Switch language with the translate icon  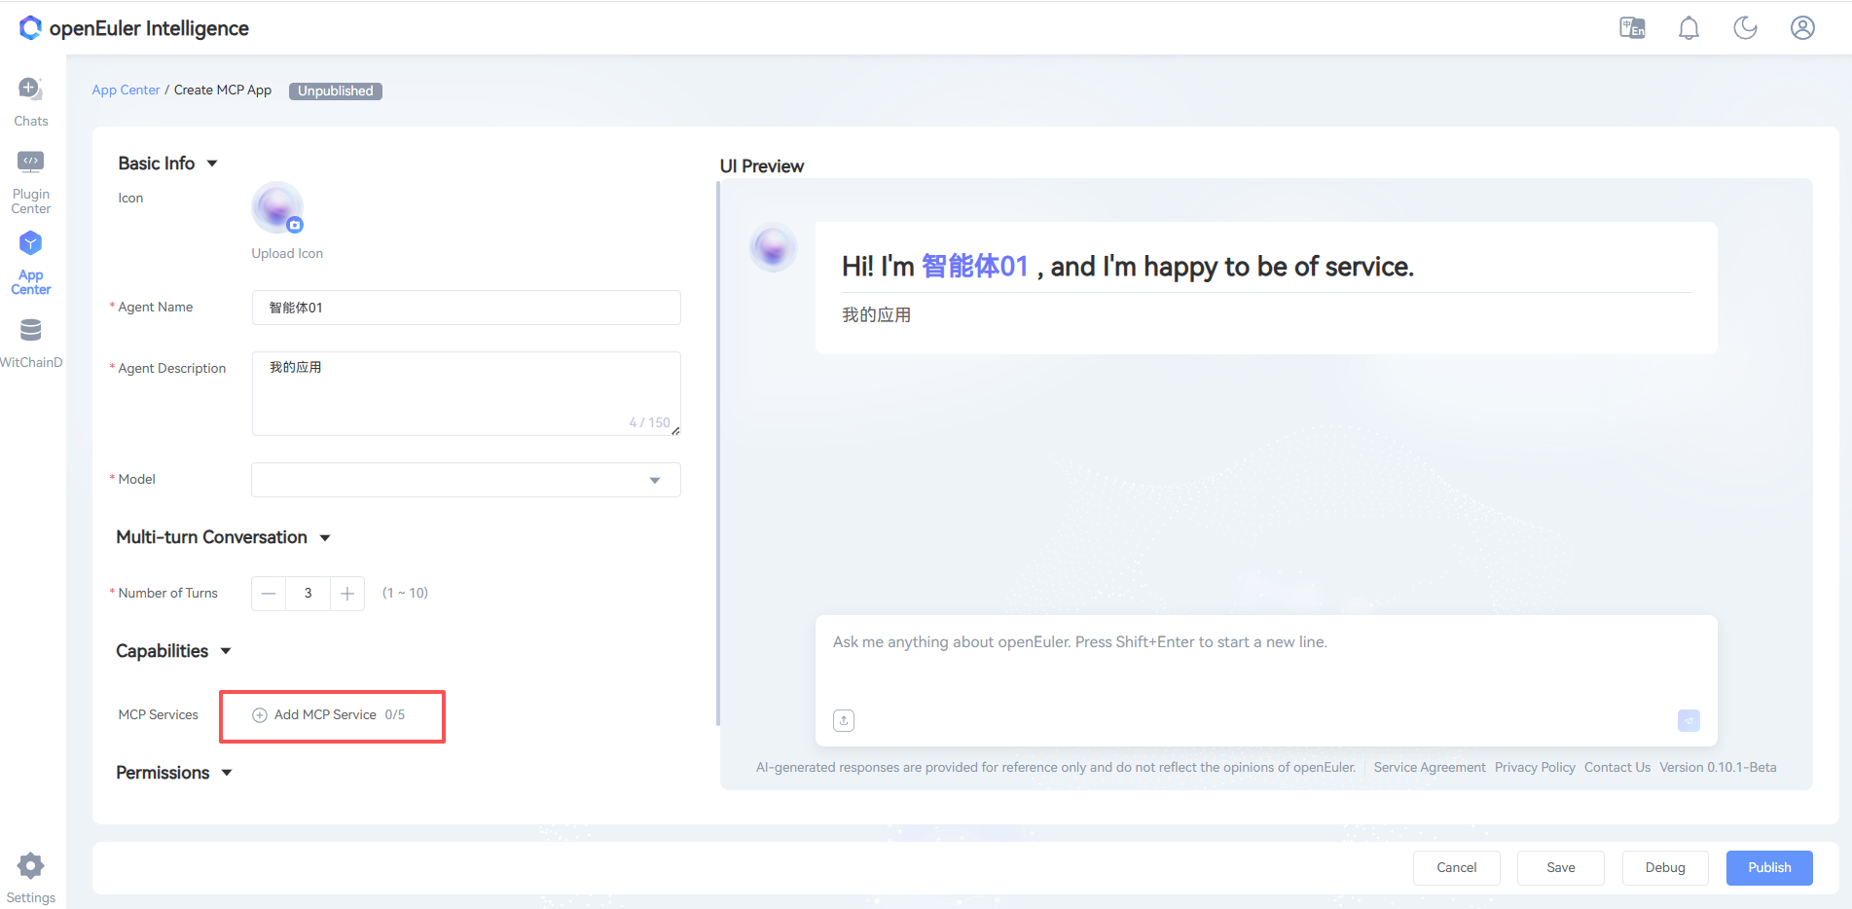[1632, 28]
